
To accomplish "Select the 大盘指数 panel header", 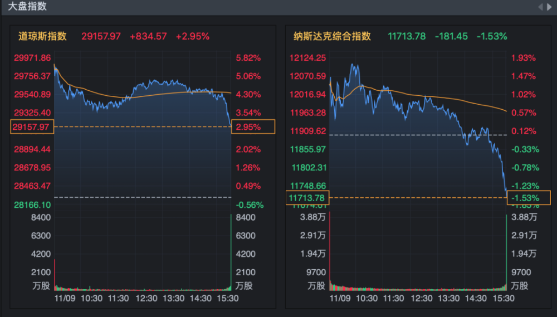I will pos(27,7).
